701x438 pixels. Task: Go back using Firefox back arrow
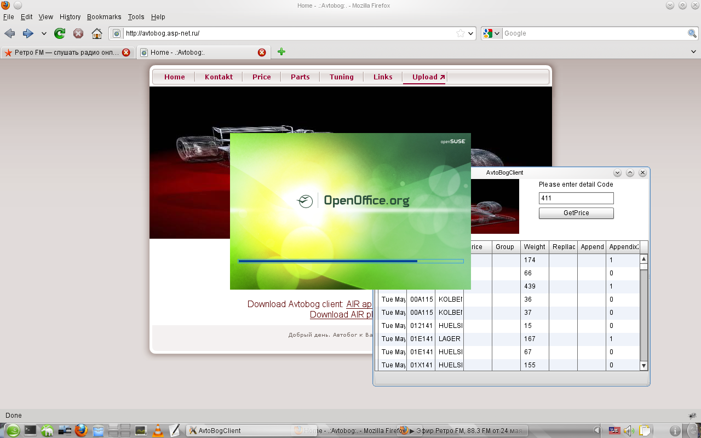(10, 33)
